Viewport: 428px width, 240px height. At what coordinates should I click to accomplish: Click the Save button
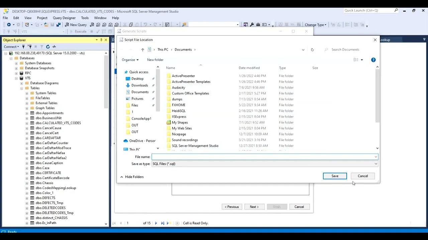[335, 176]
